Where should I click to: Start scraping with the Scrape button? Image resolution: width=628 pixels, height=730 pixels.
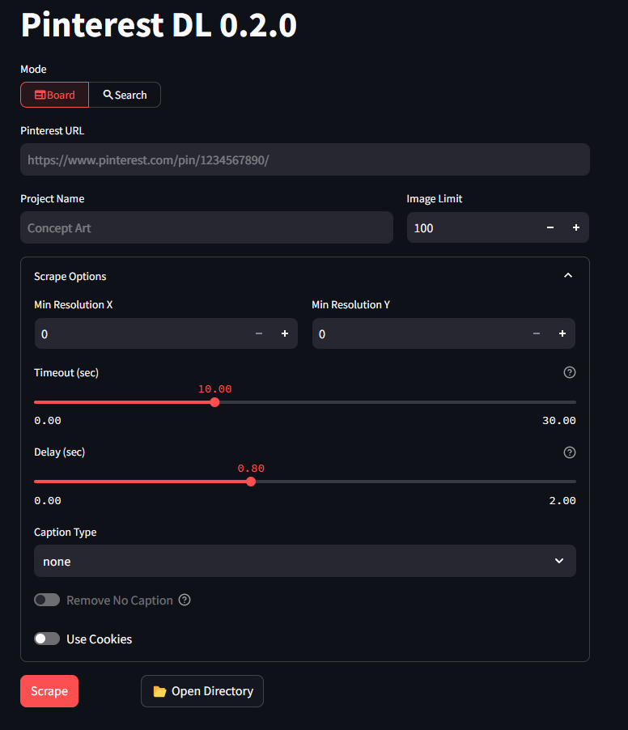click(x=49, y=691)
